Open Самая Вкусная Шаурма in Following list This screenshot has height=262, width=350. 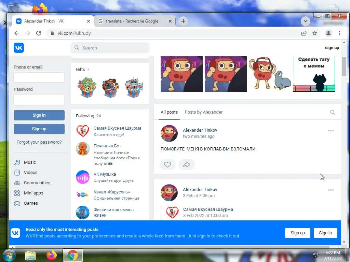(118, 128)
